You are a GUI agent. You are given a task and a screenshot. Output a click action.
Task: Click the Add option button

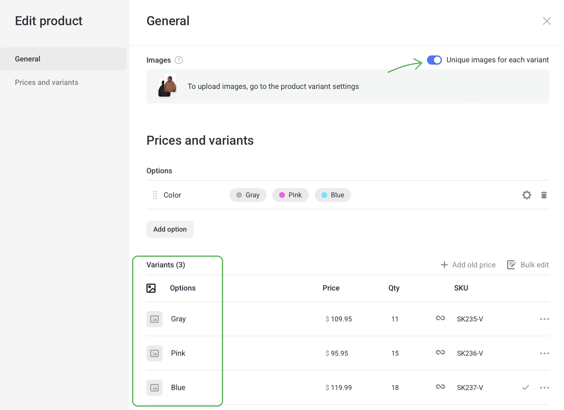coord(170,229)
